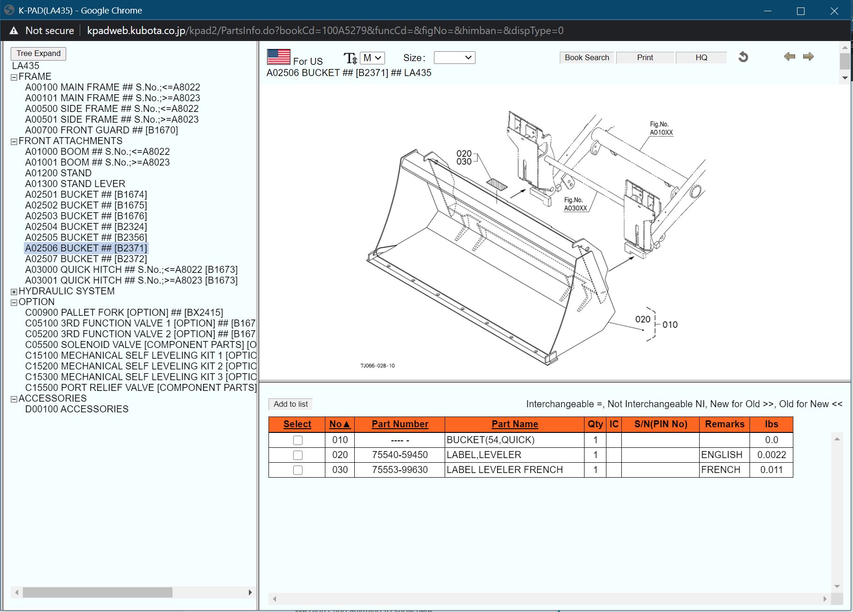Screen dimensions: 853x612
Task: Open A01200 STAND item
Action: click(58, 173)
